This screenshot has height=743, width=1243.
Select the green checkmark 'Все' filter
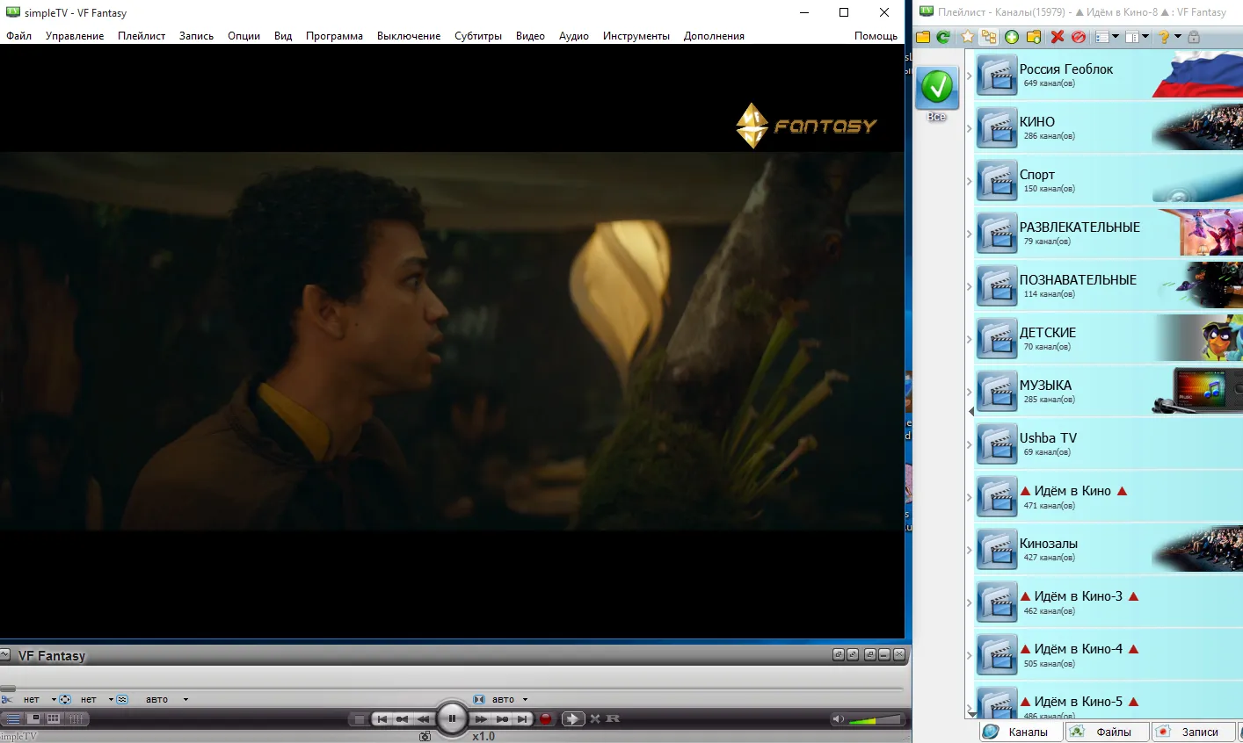tap(937, 95)
